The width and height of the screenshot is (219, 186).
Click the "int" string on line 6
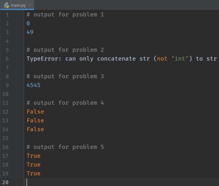pos(180,59)
